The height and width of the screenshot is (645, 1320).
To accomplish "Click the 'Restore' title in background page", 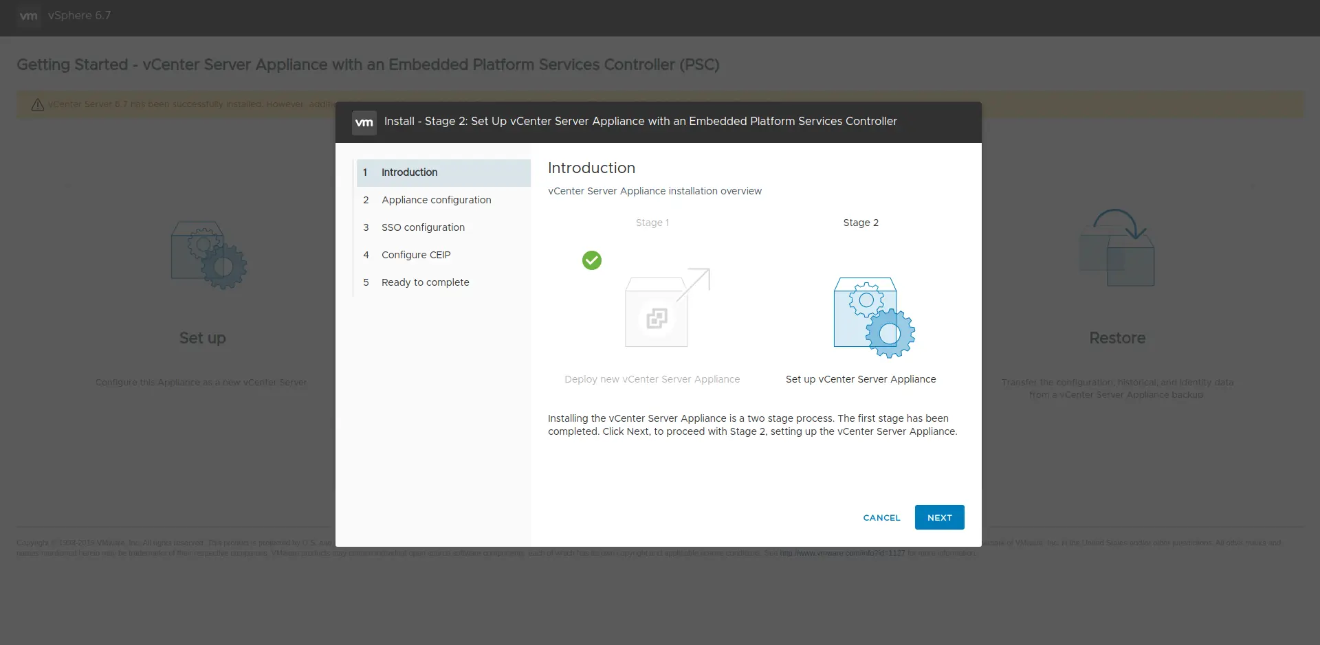I will (x=1117, y=338).
